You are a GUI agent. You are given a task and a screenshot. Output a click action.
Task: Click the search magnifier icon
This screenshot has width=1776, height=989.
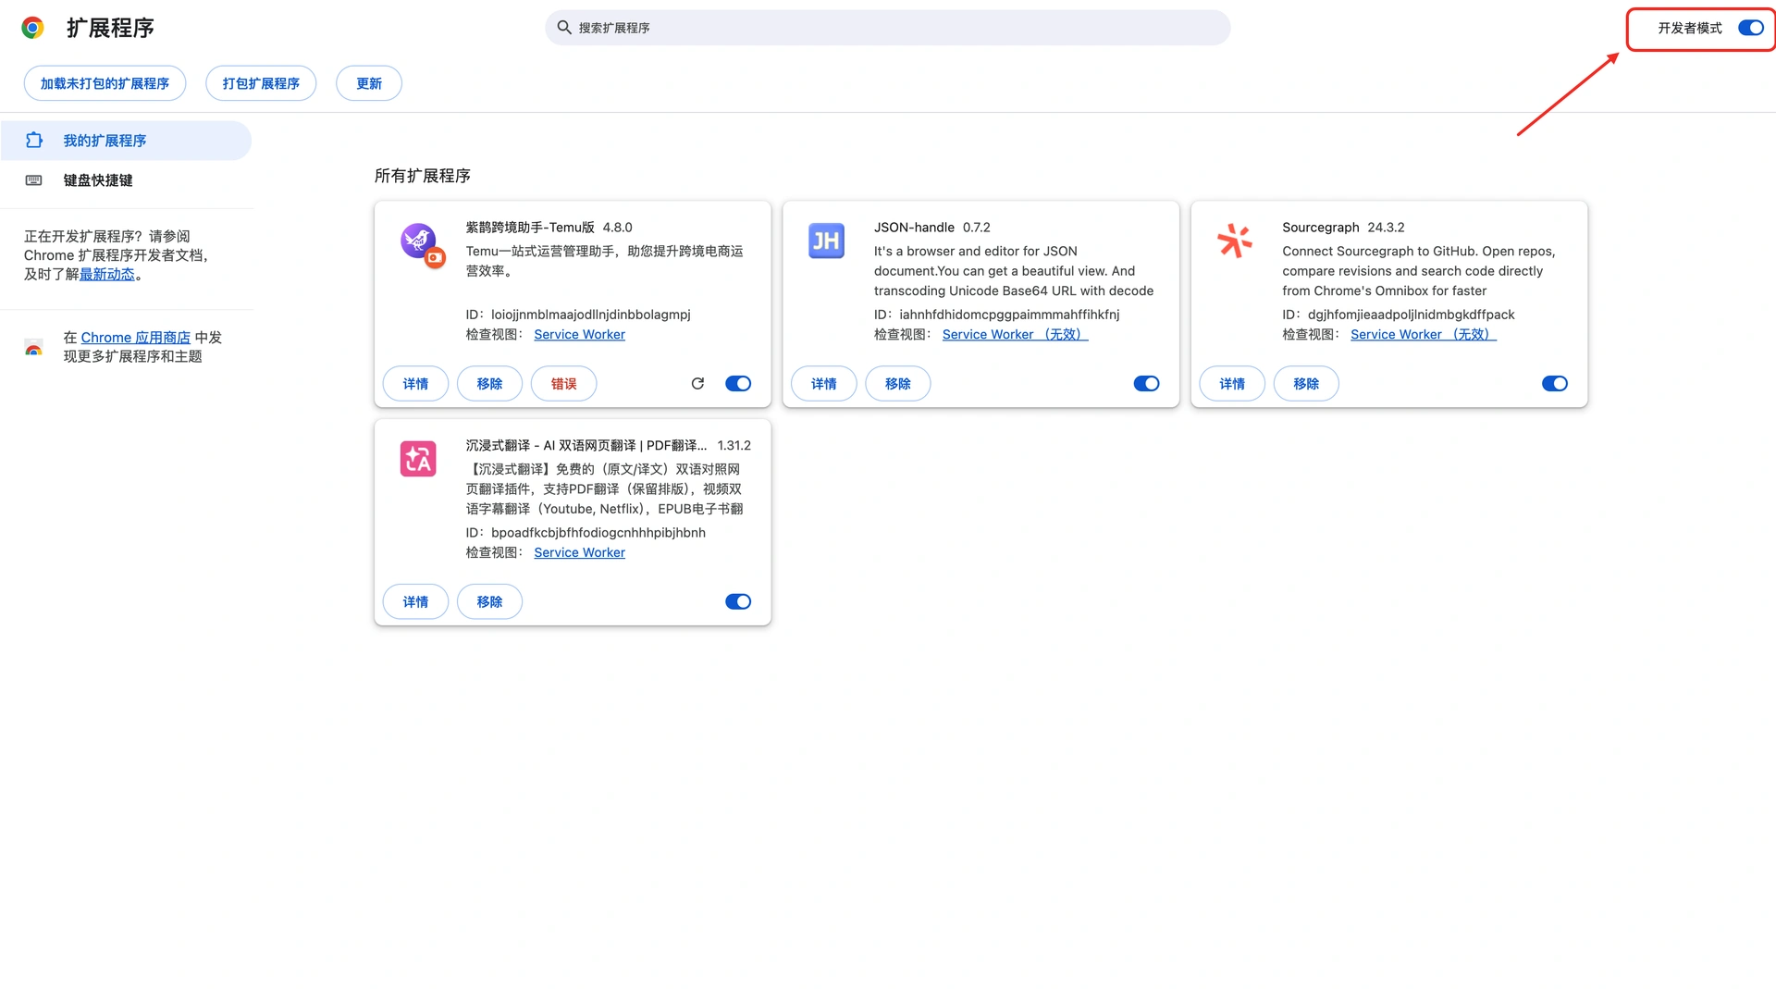pyautogui.click(x=564, y=28)
